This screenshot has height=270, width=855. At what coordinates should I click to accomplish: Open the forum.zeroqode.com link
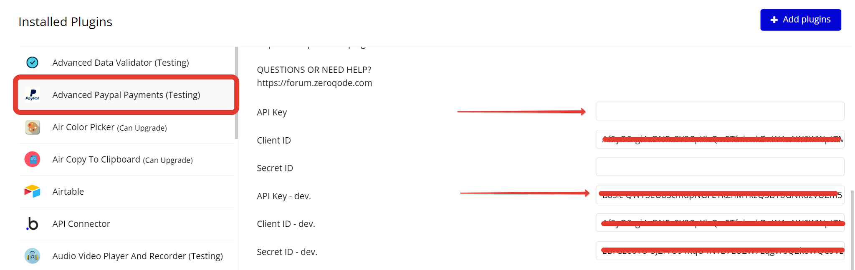(314, 83)
